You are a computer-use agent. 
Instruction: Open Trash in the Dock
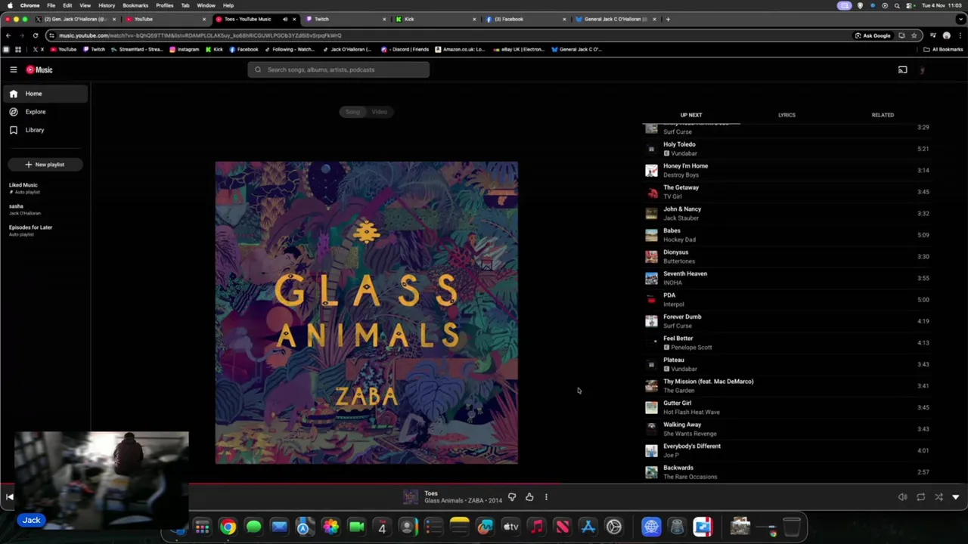point(792,527)
